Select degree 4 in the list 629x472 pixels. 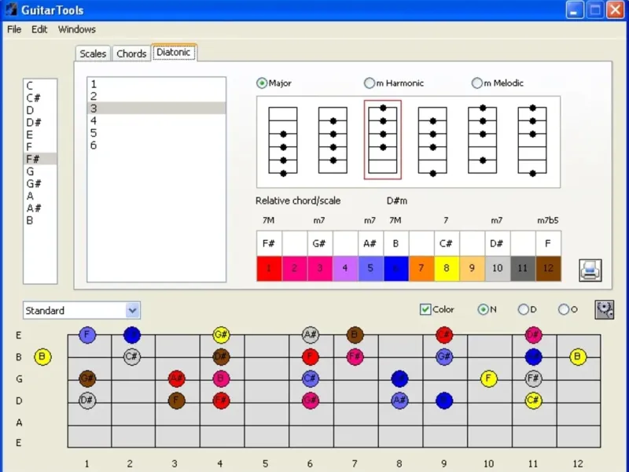[156, 121]
